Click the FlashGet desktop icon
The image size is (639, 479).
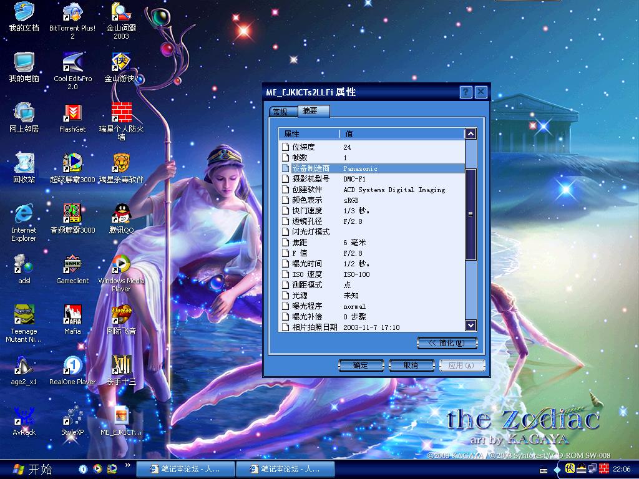pyautogui.click(x=72, y=114)
